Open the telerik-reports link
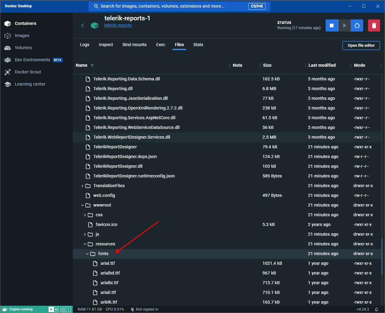The image size is (385, 313). [x=118, y=25]
